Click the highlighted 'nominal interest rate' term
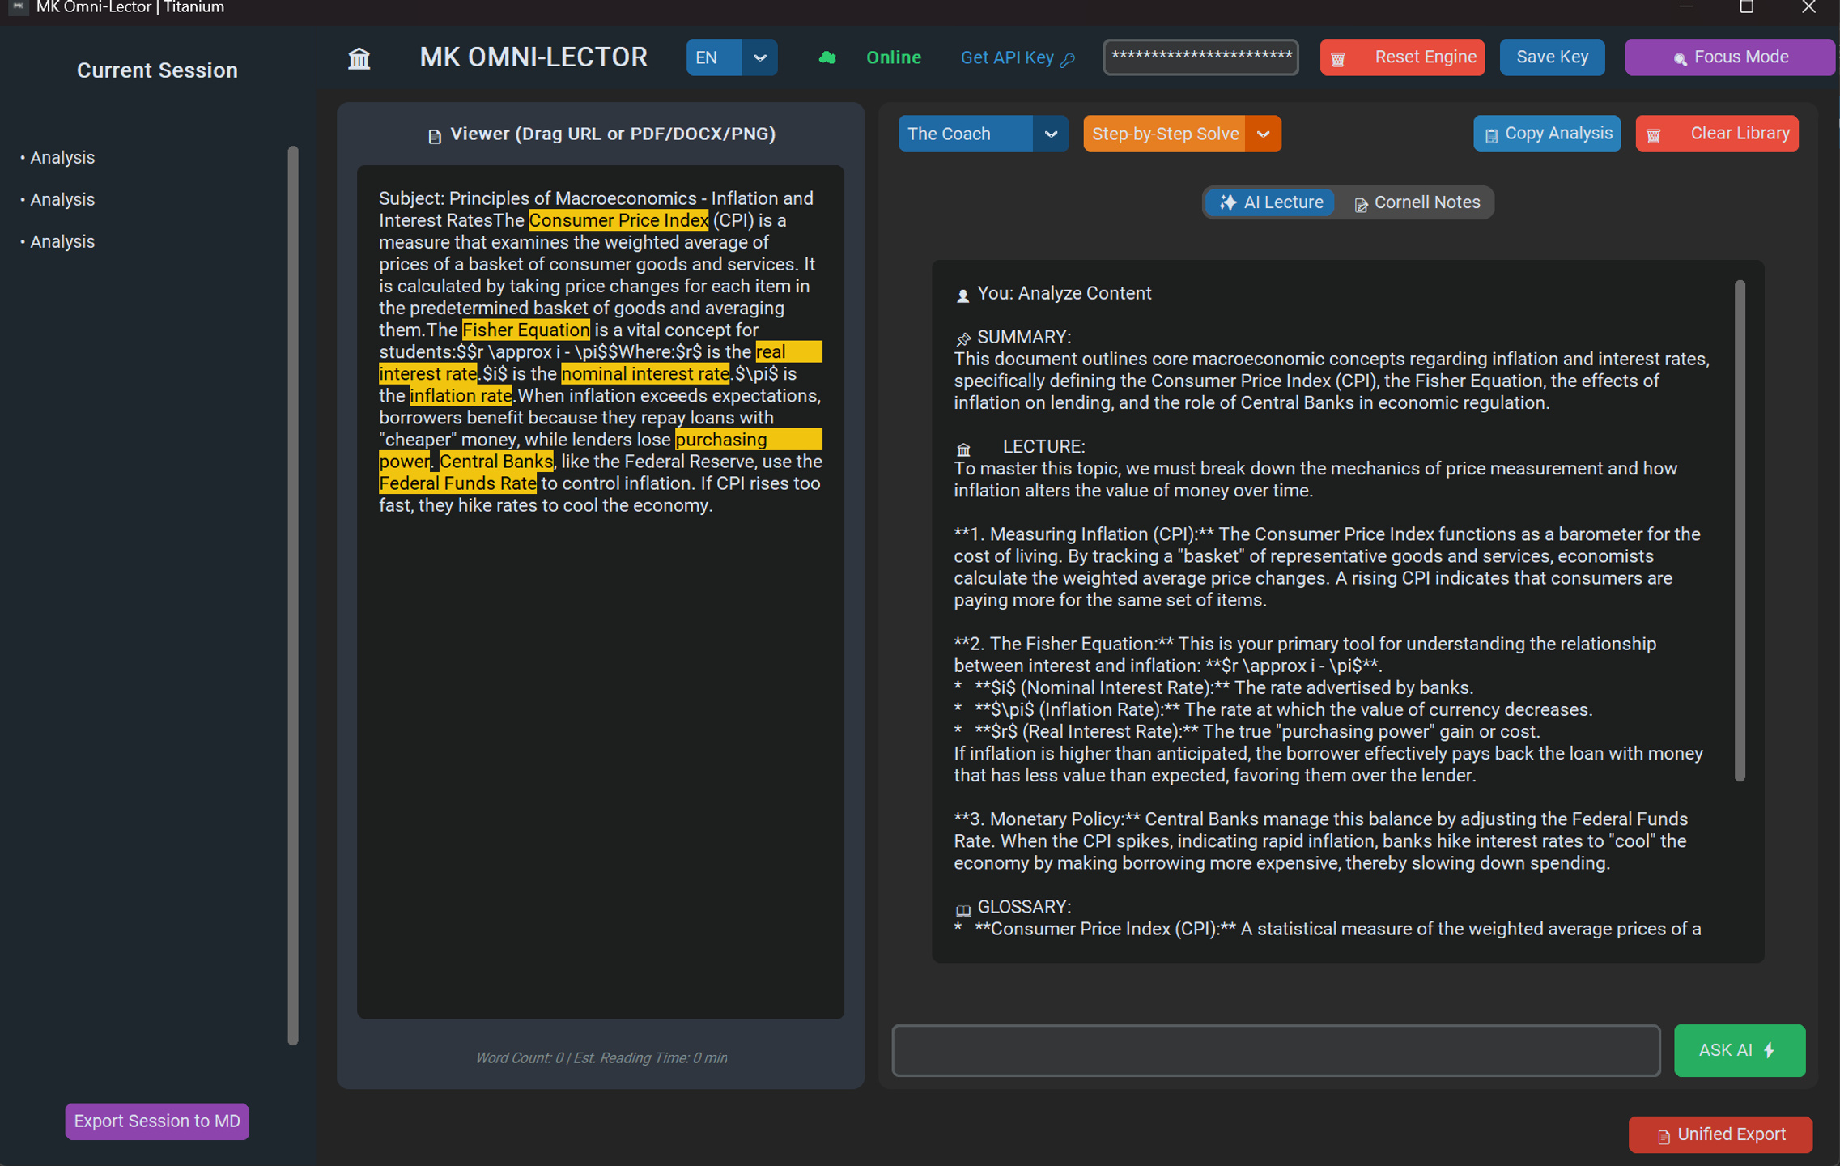Screen dimensions: 1840x1166 tap(645, 373)
